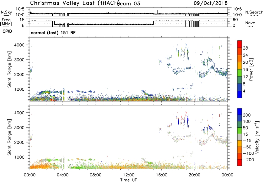Click the '04:00' time axis label

63,175
